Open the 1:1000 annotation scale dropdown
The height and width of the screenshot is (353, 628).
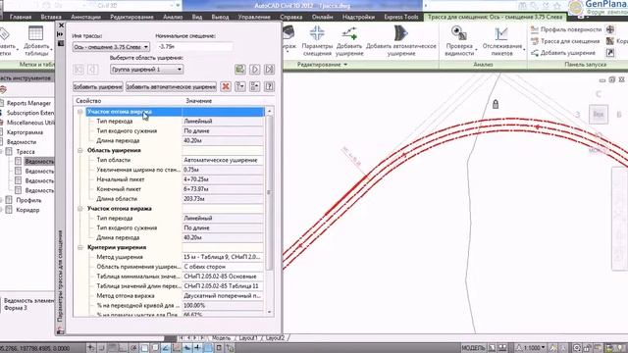[532, 348]
